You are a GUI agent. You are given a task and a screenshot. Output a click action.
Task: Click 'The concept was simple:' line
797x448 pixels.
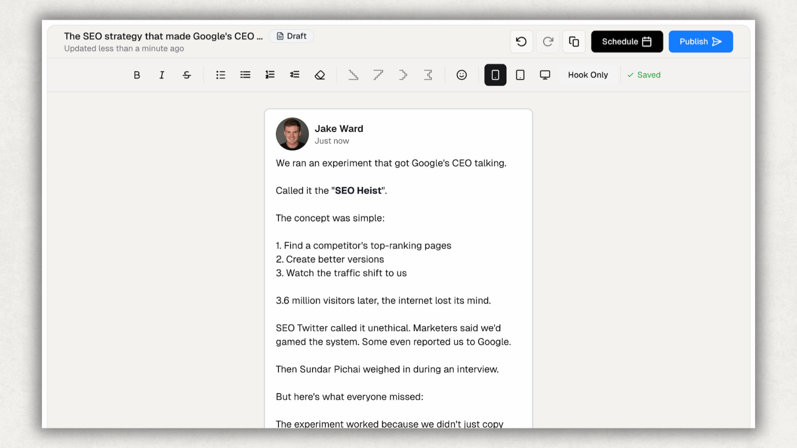(x=330, y=218)
